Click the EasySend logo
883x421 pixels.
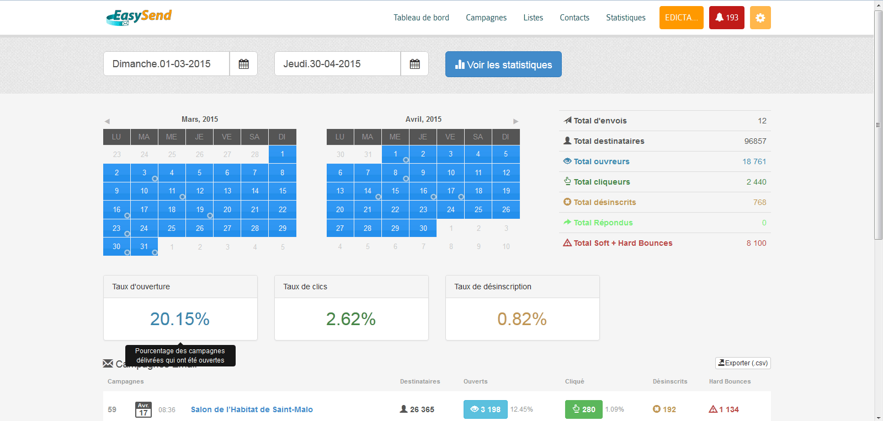(x=139, y=17)
